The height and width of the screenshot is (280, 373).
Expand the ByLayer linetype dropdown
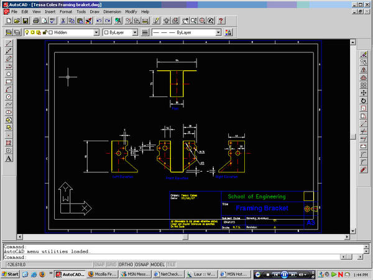point(218,32)
